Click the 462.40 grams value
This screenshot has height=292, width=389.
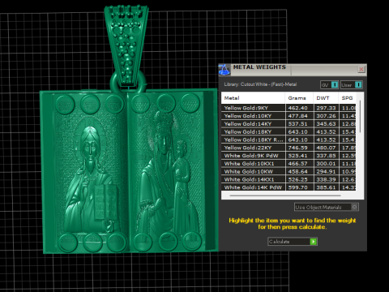click(x=297, y=108)
